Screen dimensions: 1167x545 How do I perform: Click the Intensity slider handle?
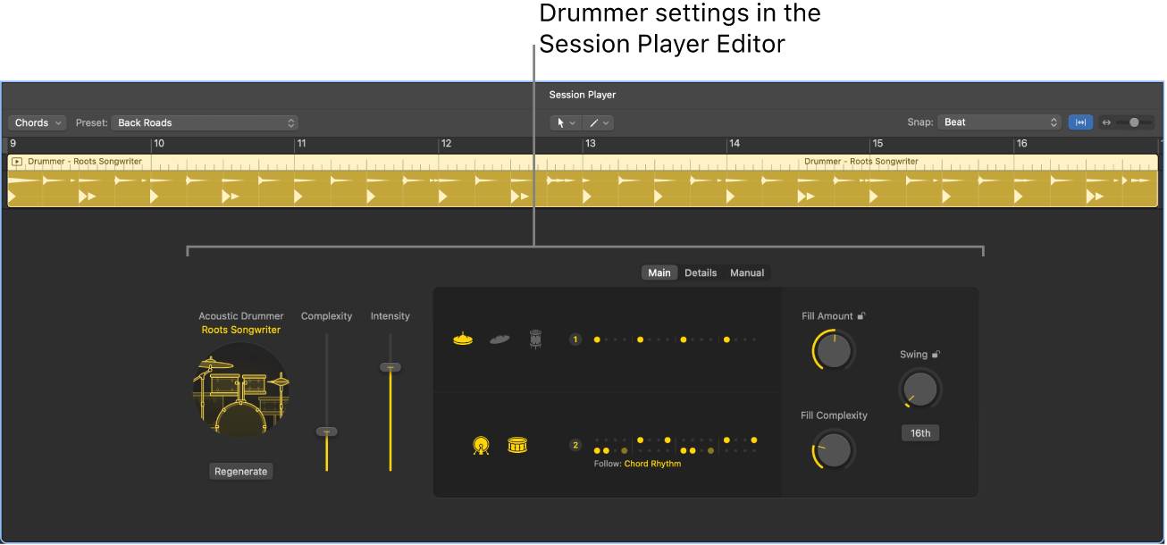point(390,366)
